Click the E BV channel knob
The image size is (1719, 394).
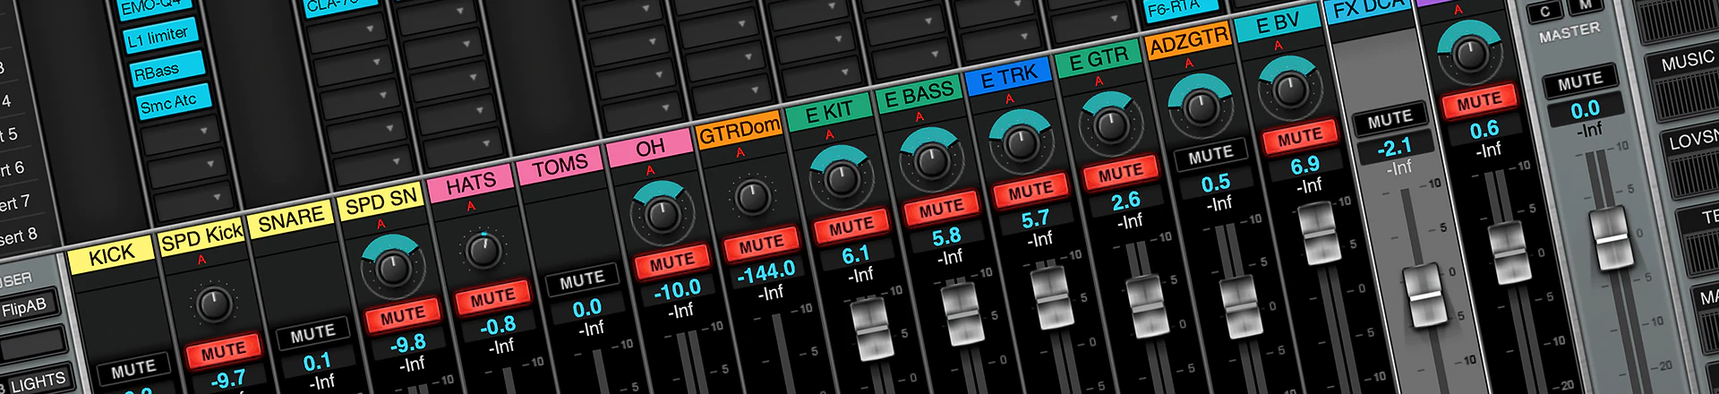(1290, 89)
